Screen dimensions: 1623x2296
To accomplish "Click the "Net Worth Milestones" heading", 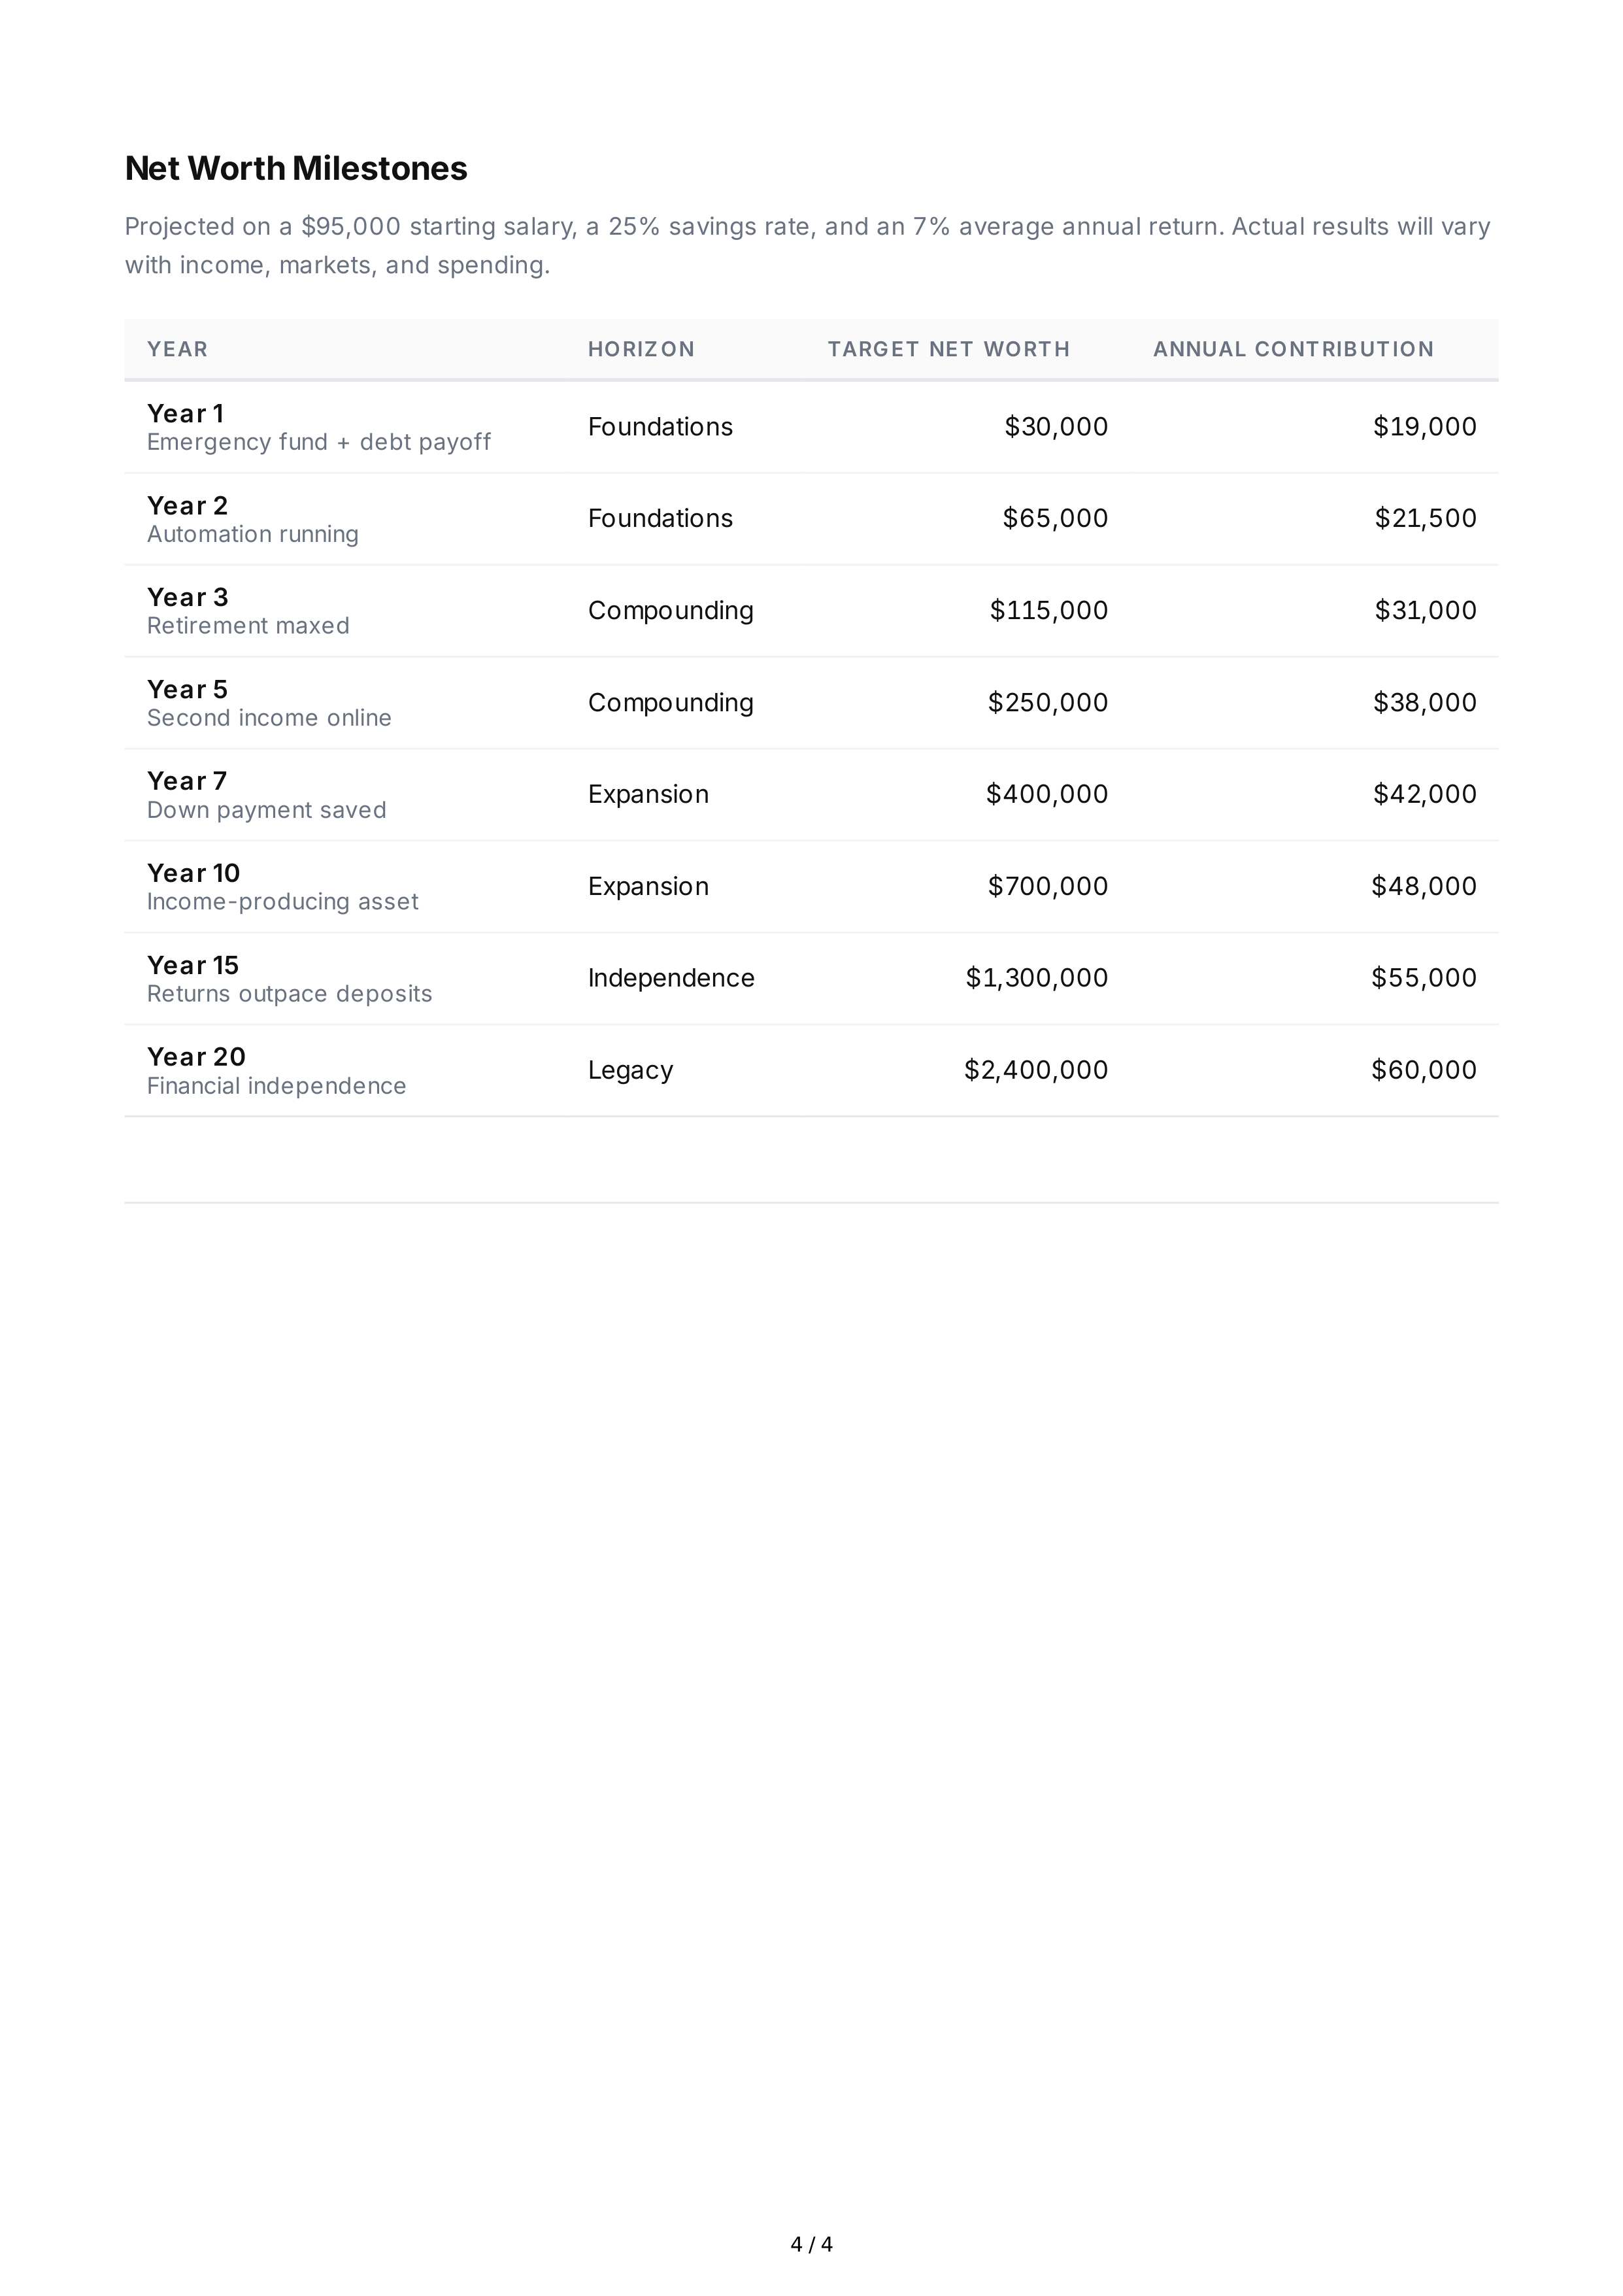I will click(x=296, y=168).
